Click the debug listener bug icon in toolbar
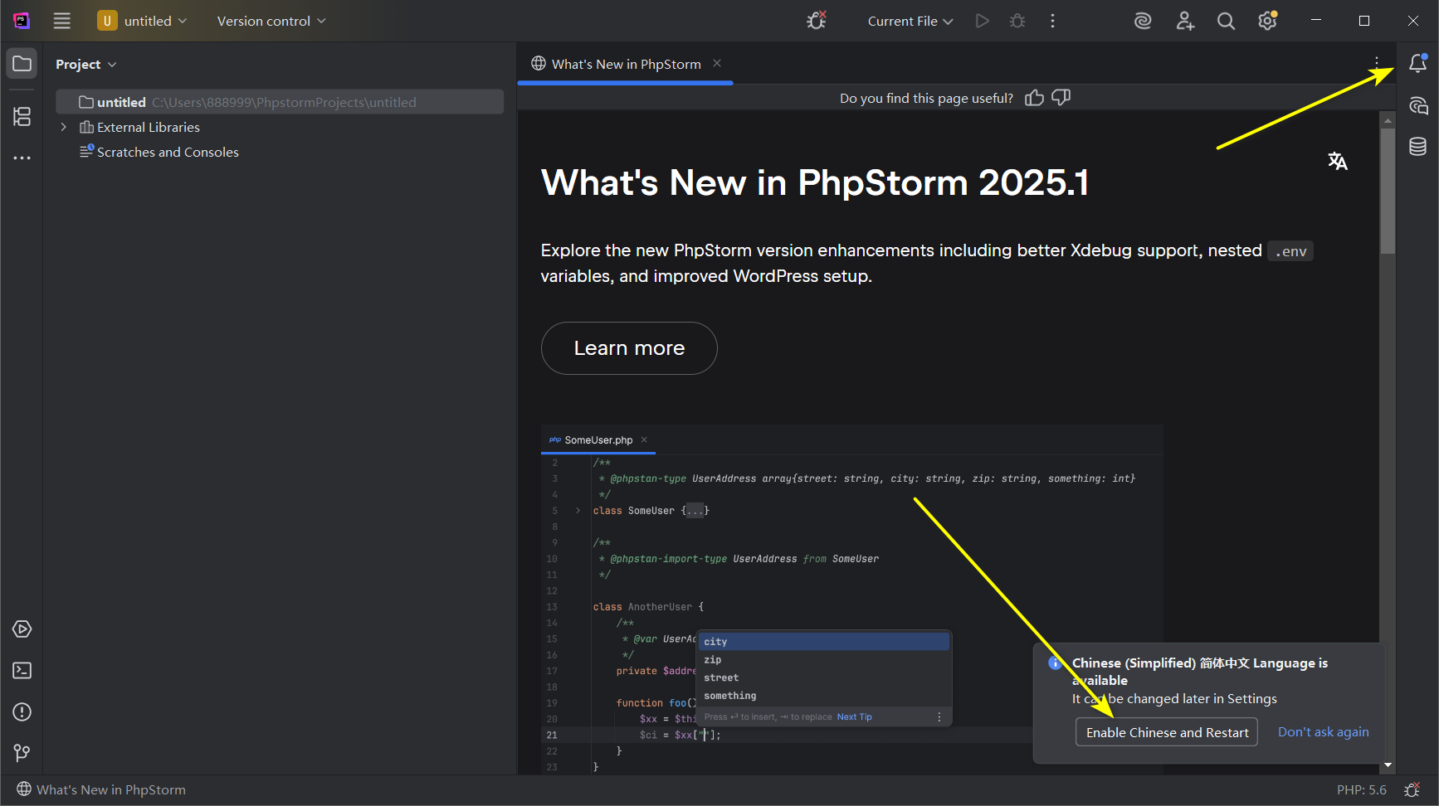 [817, 21]
